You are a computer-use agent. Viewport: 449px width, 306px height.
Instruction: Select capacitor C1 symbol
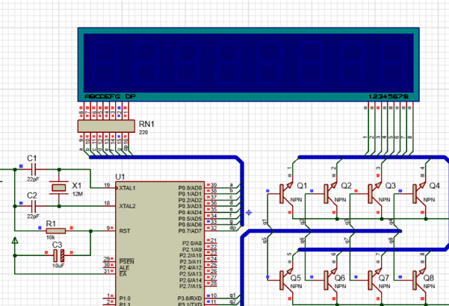pos(34,169)
